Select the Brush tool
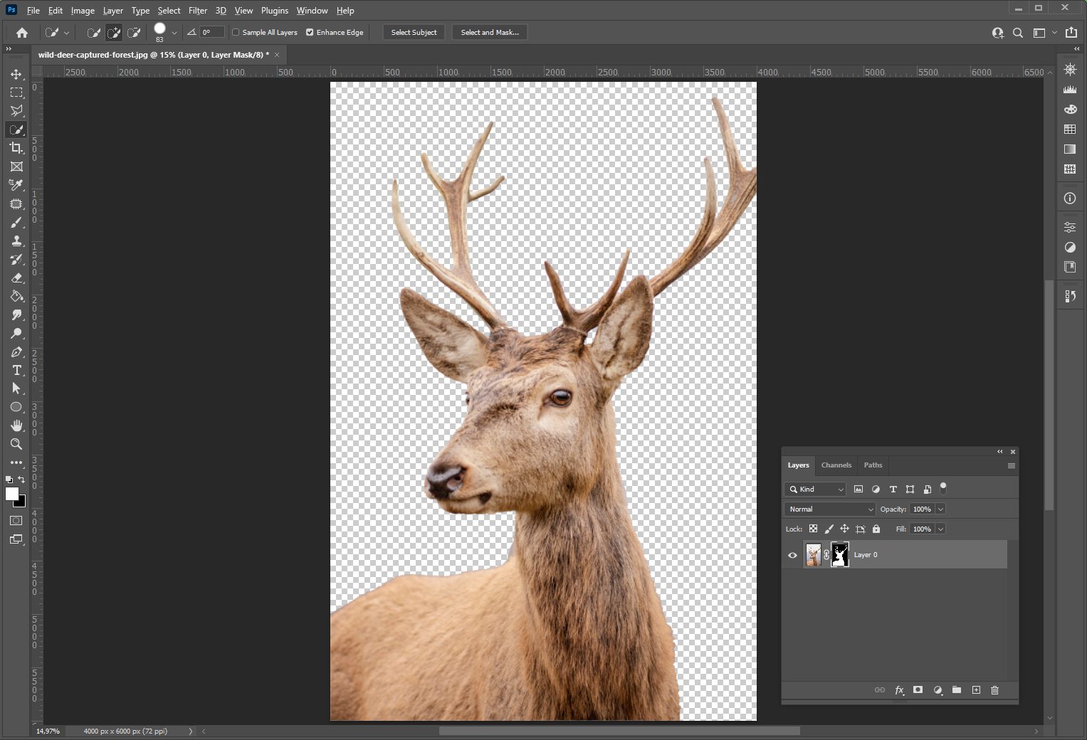 coord(16,223)
